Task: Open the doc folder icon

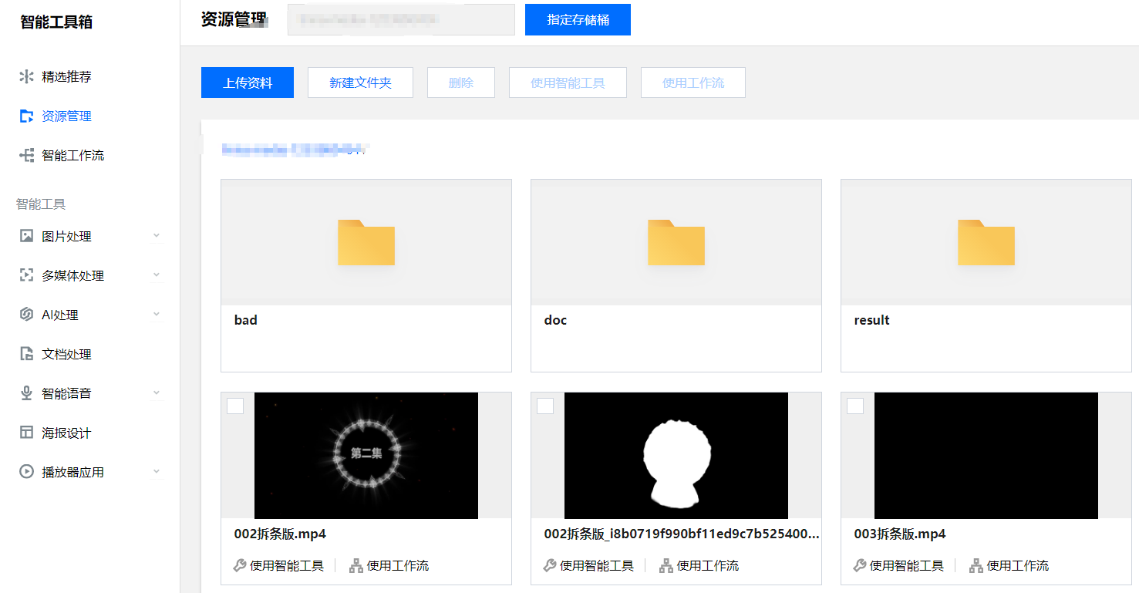Action: coord(676,242)
